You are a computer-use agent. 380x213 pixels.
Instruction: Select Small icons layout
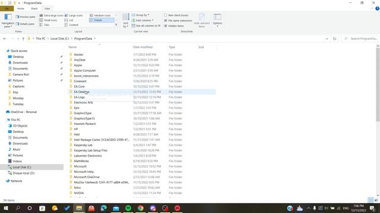pyautogui.click(x=48, y=20)
